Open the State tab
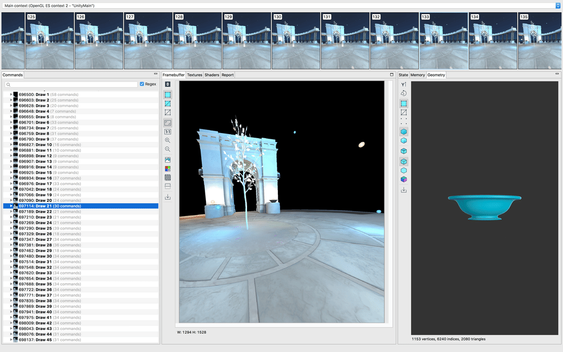This screenshot has width=563, height=352. pos(403,75)
